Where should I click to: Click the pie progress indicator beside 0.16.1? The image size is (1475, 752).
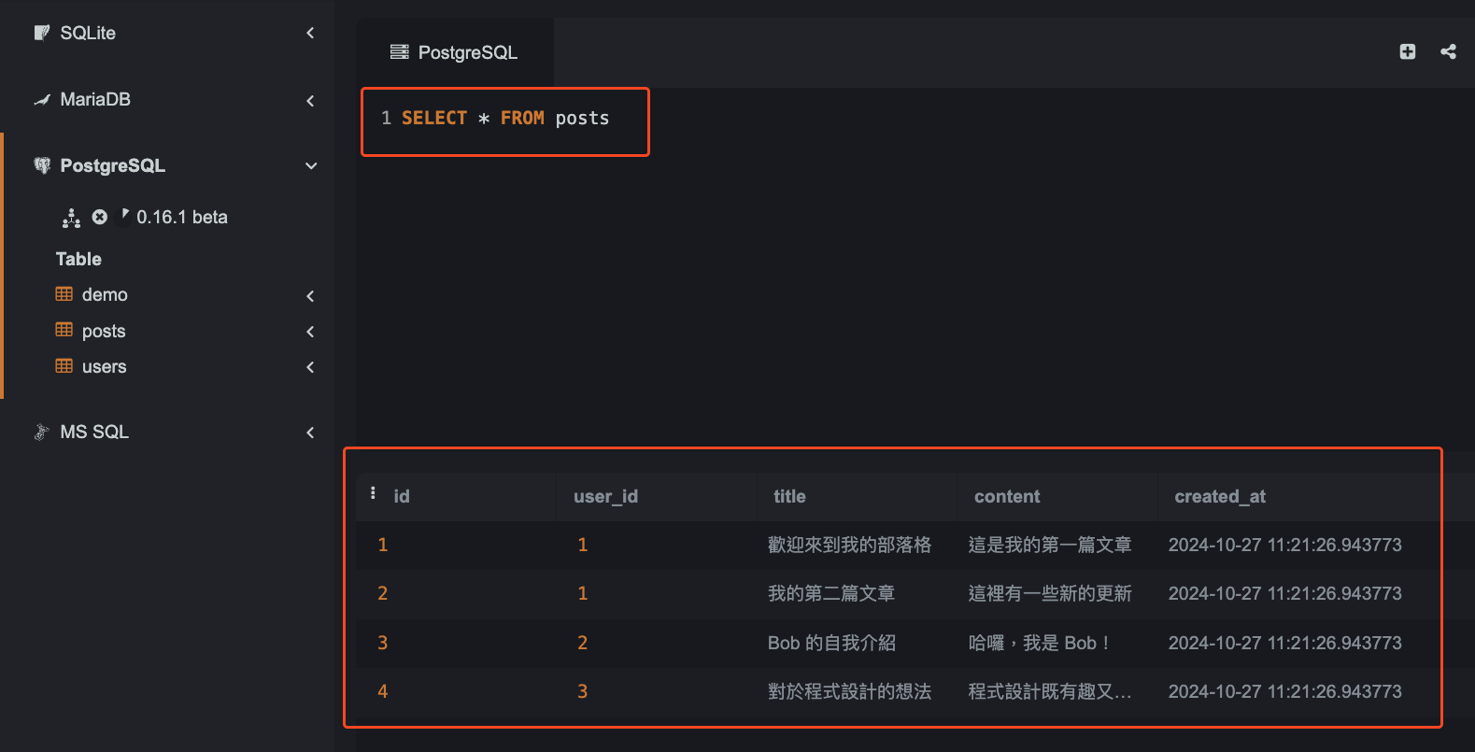tap(124, 216)
